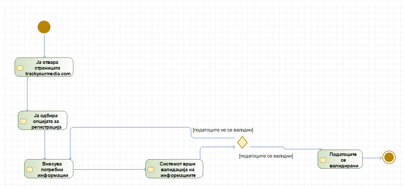Image resolution: width=405 pixels, height=189 pixels.
Task: Click yellow icon in 'Внесува потребни информации' activity
Action: point(30,169)
